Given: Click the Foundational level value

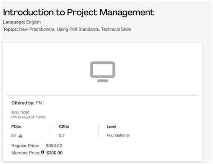Looking at the screenshot, I should click(118, 135).
